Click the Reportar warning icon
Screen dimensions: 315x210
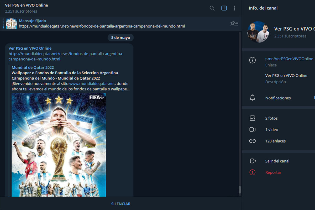(252, 172)
